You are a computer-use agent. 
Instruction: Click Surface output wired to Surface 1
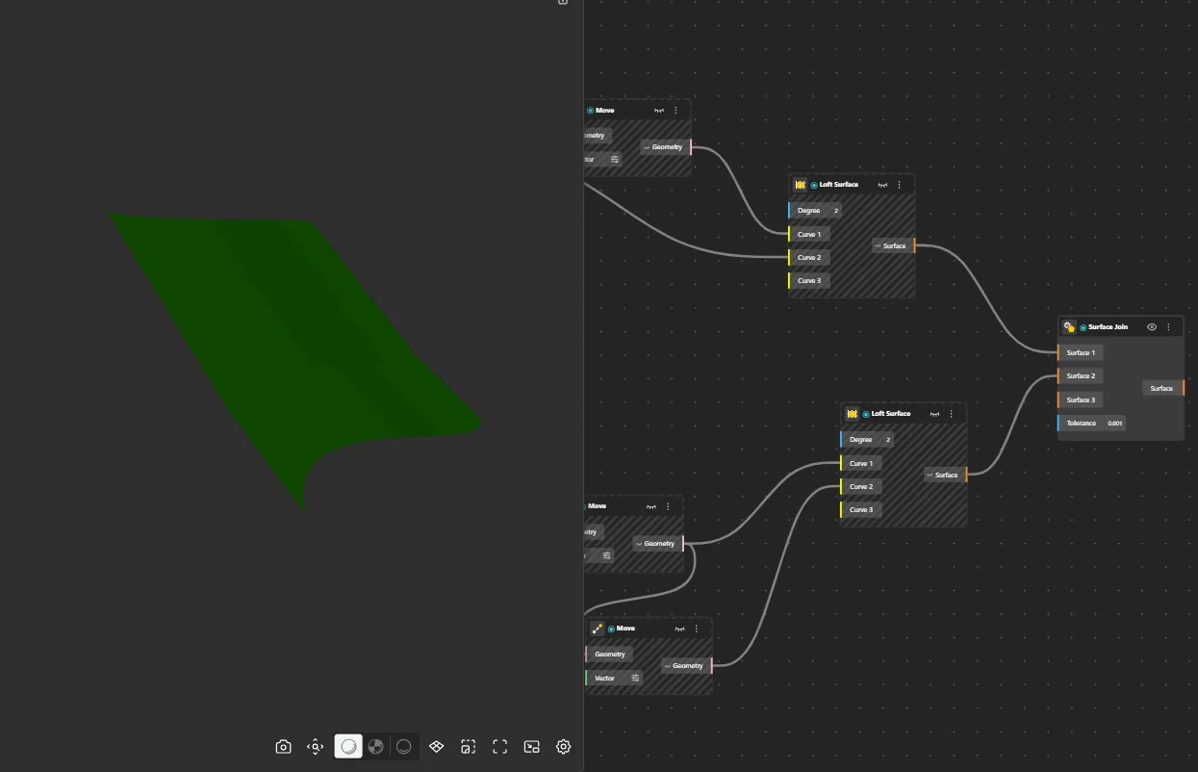coord(893,245)
